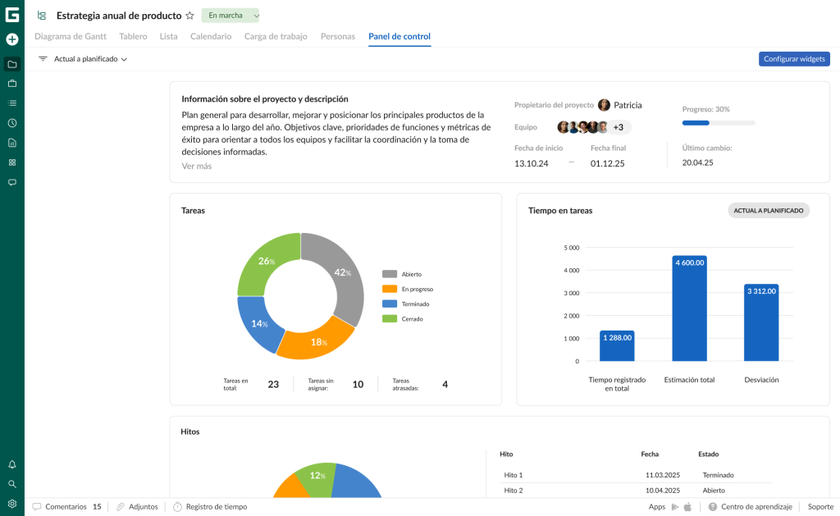Click the Hito 2 row name
Viewport: 840px width, 516px height.
coord(514,491)
